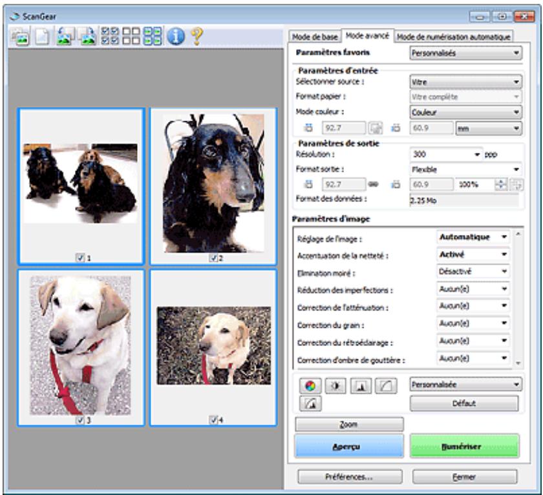Click image settings scrollbar down arrow
This screenshot has height=495, width=543.
pos(518,363)
